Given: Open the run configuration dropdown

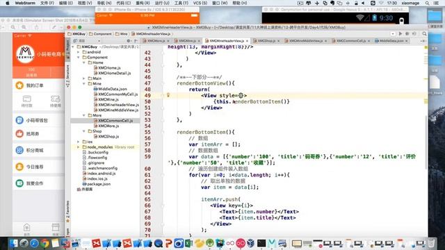Looking at the screenshot, I should point(392,34).
